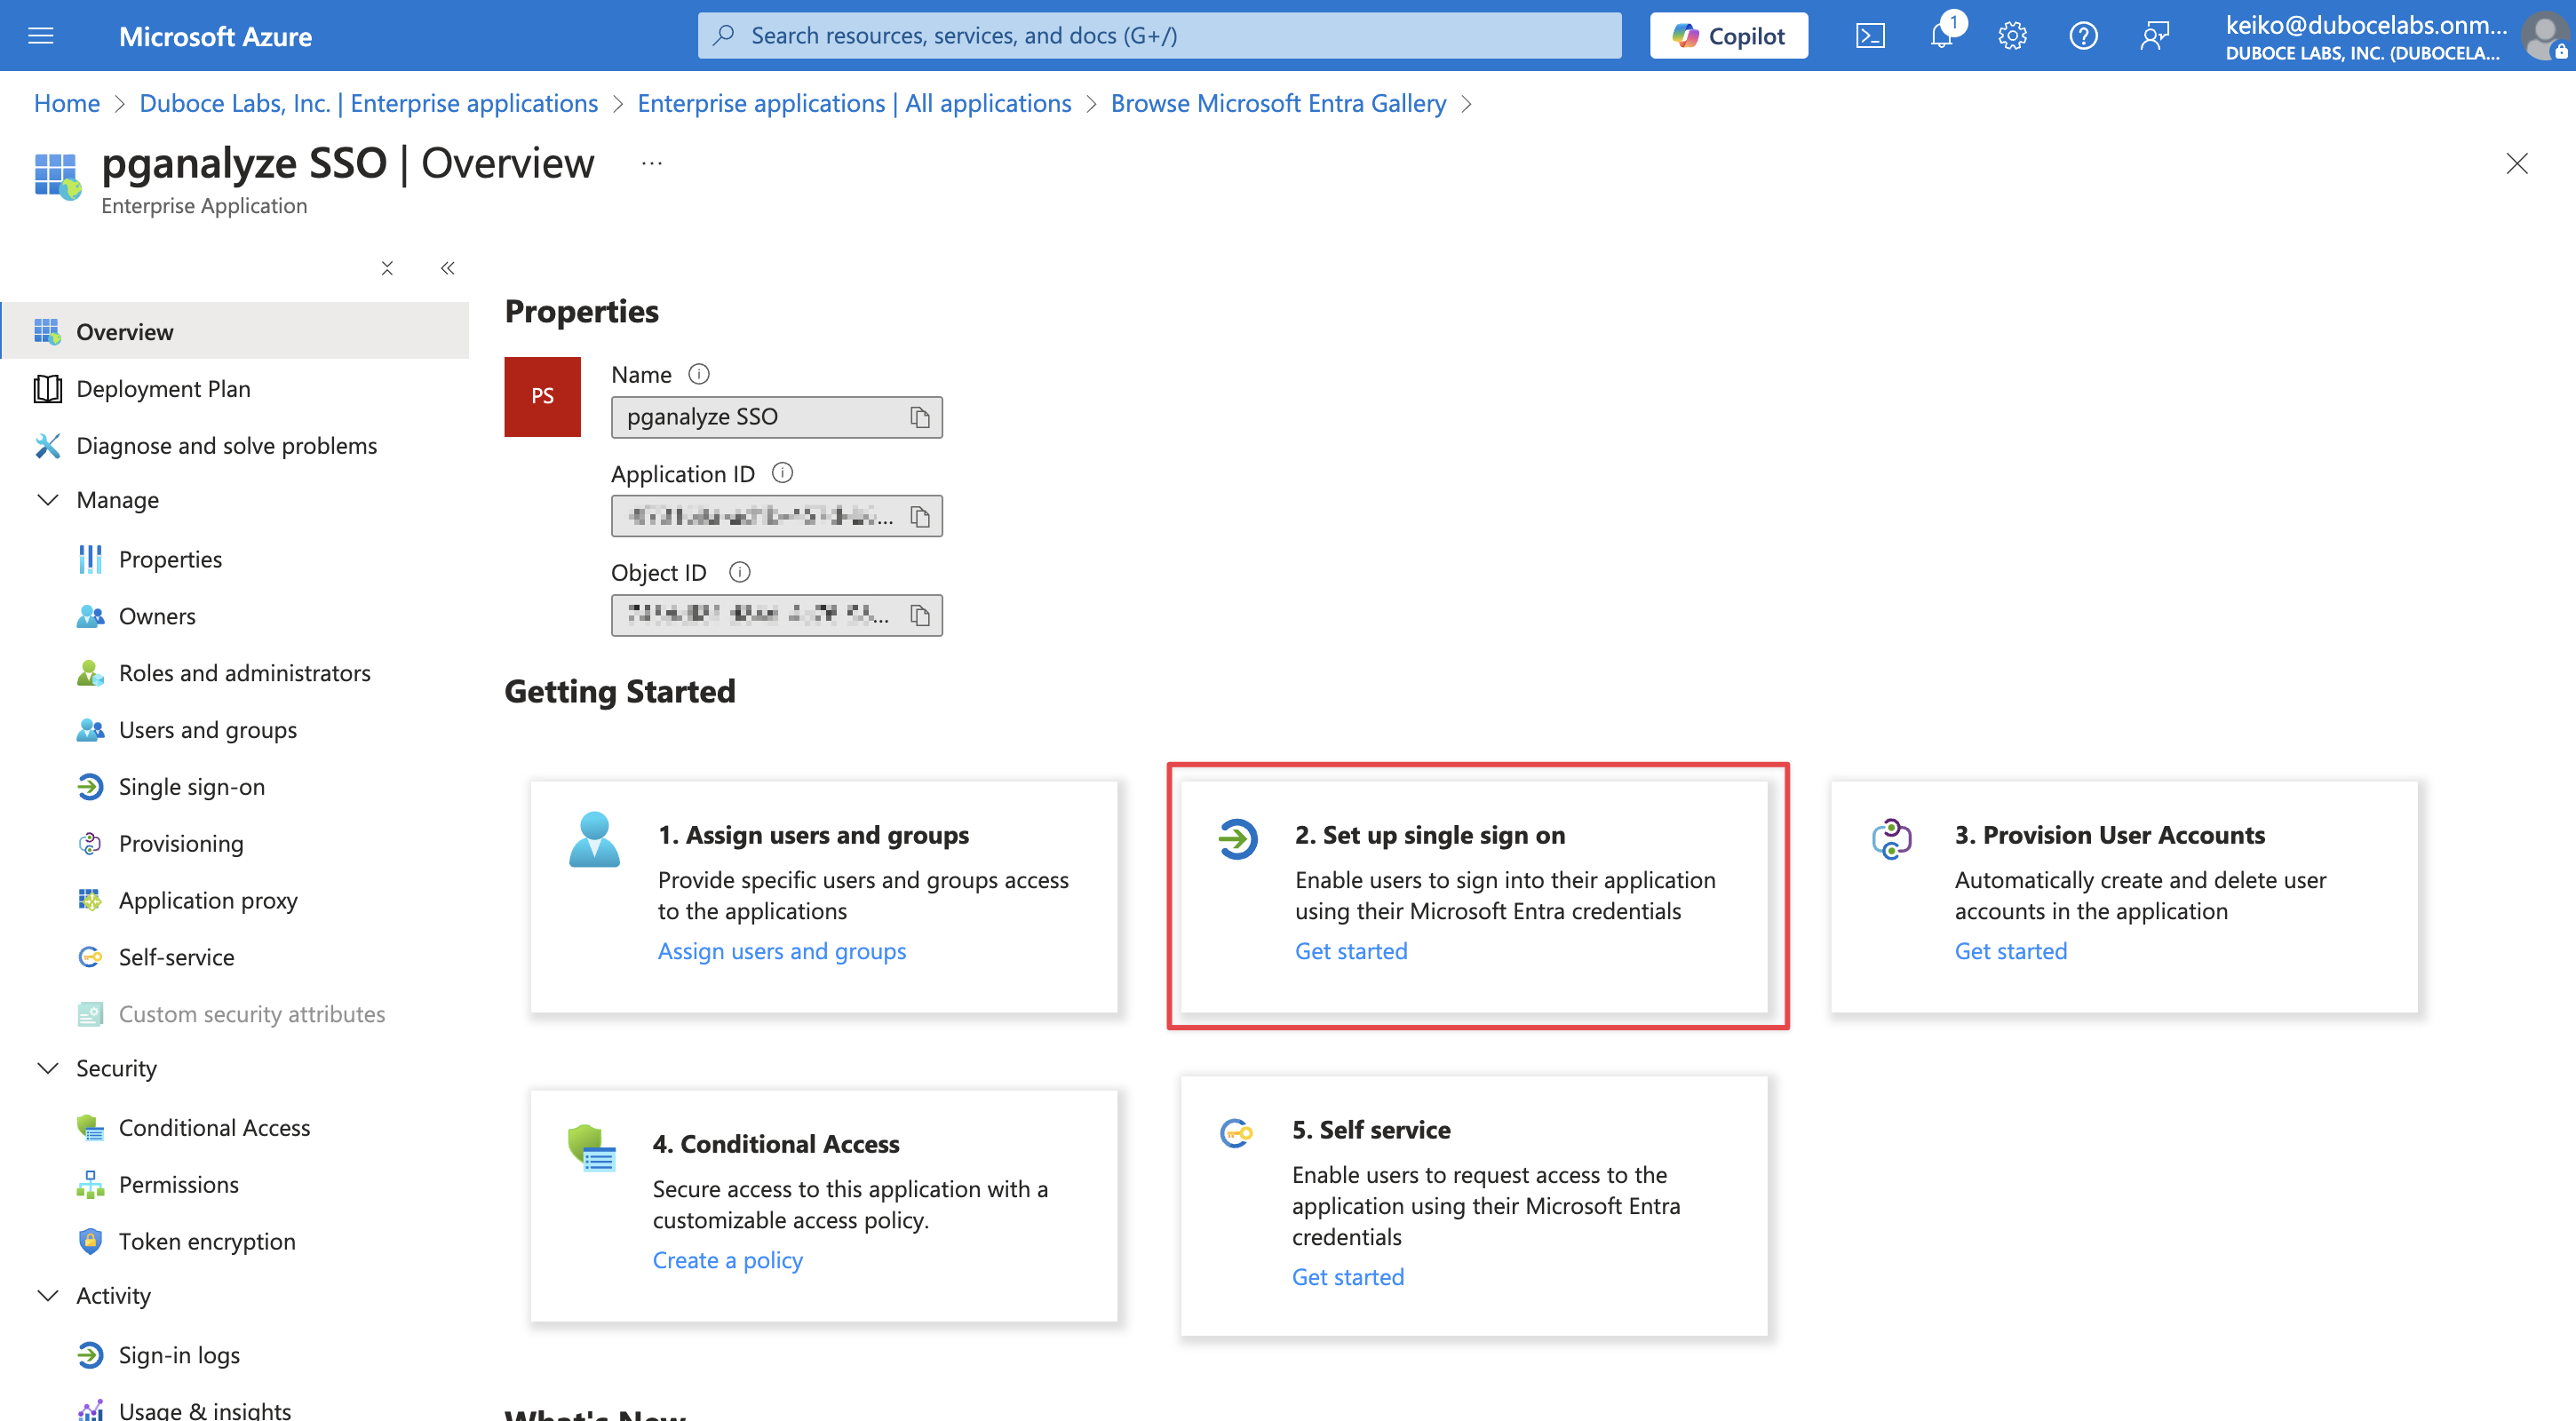Collapse the left navigation menu with double chevron
The height and width of the screenshot is (1421, 2576).
(x=448, y=268)
